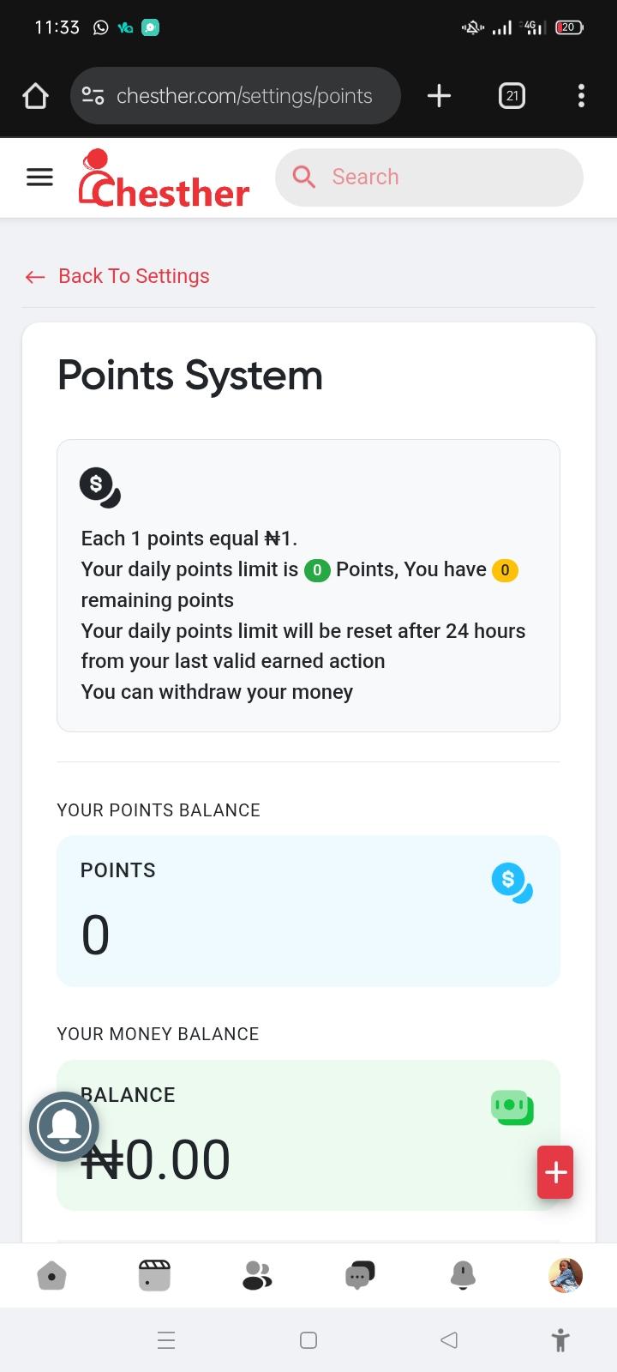Tap the red magnifier search icon
The width and height of the screenshot is (617, 1372).
pyautogui.click(x=303, y=177)
